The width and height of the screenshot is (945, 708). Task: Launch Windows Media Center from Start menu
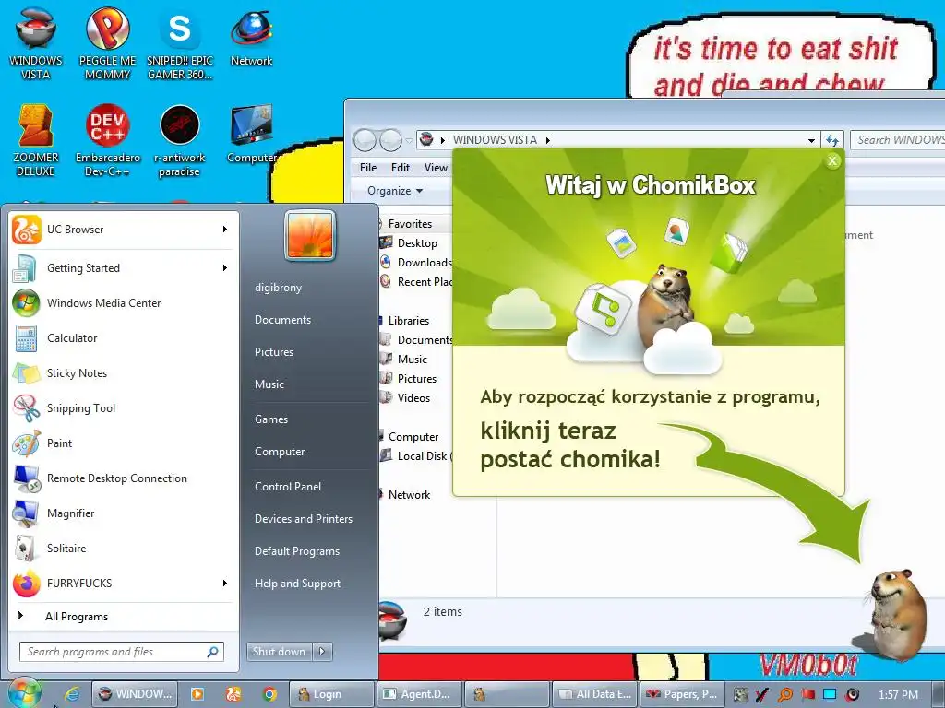pos(123,302)
